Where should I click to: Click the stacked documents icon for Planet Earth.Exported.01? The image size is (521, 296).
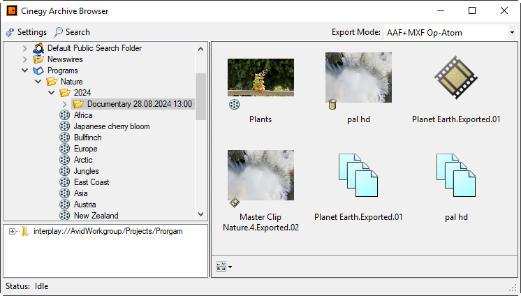[358, 175]
